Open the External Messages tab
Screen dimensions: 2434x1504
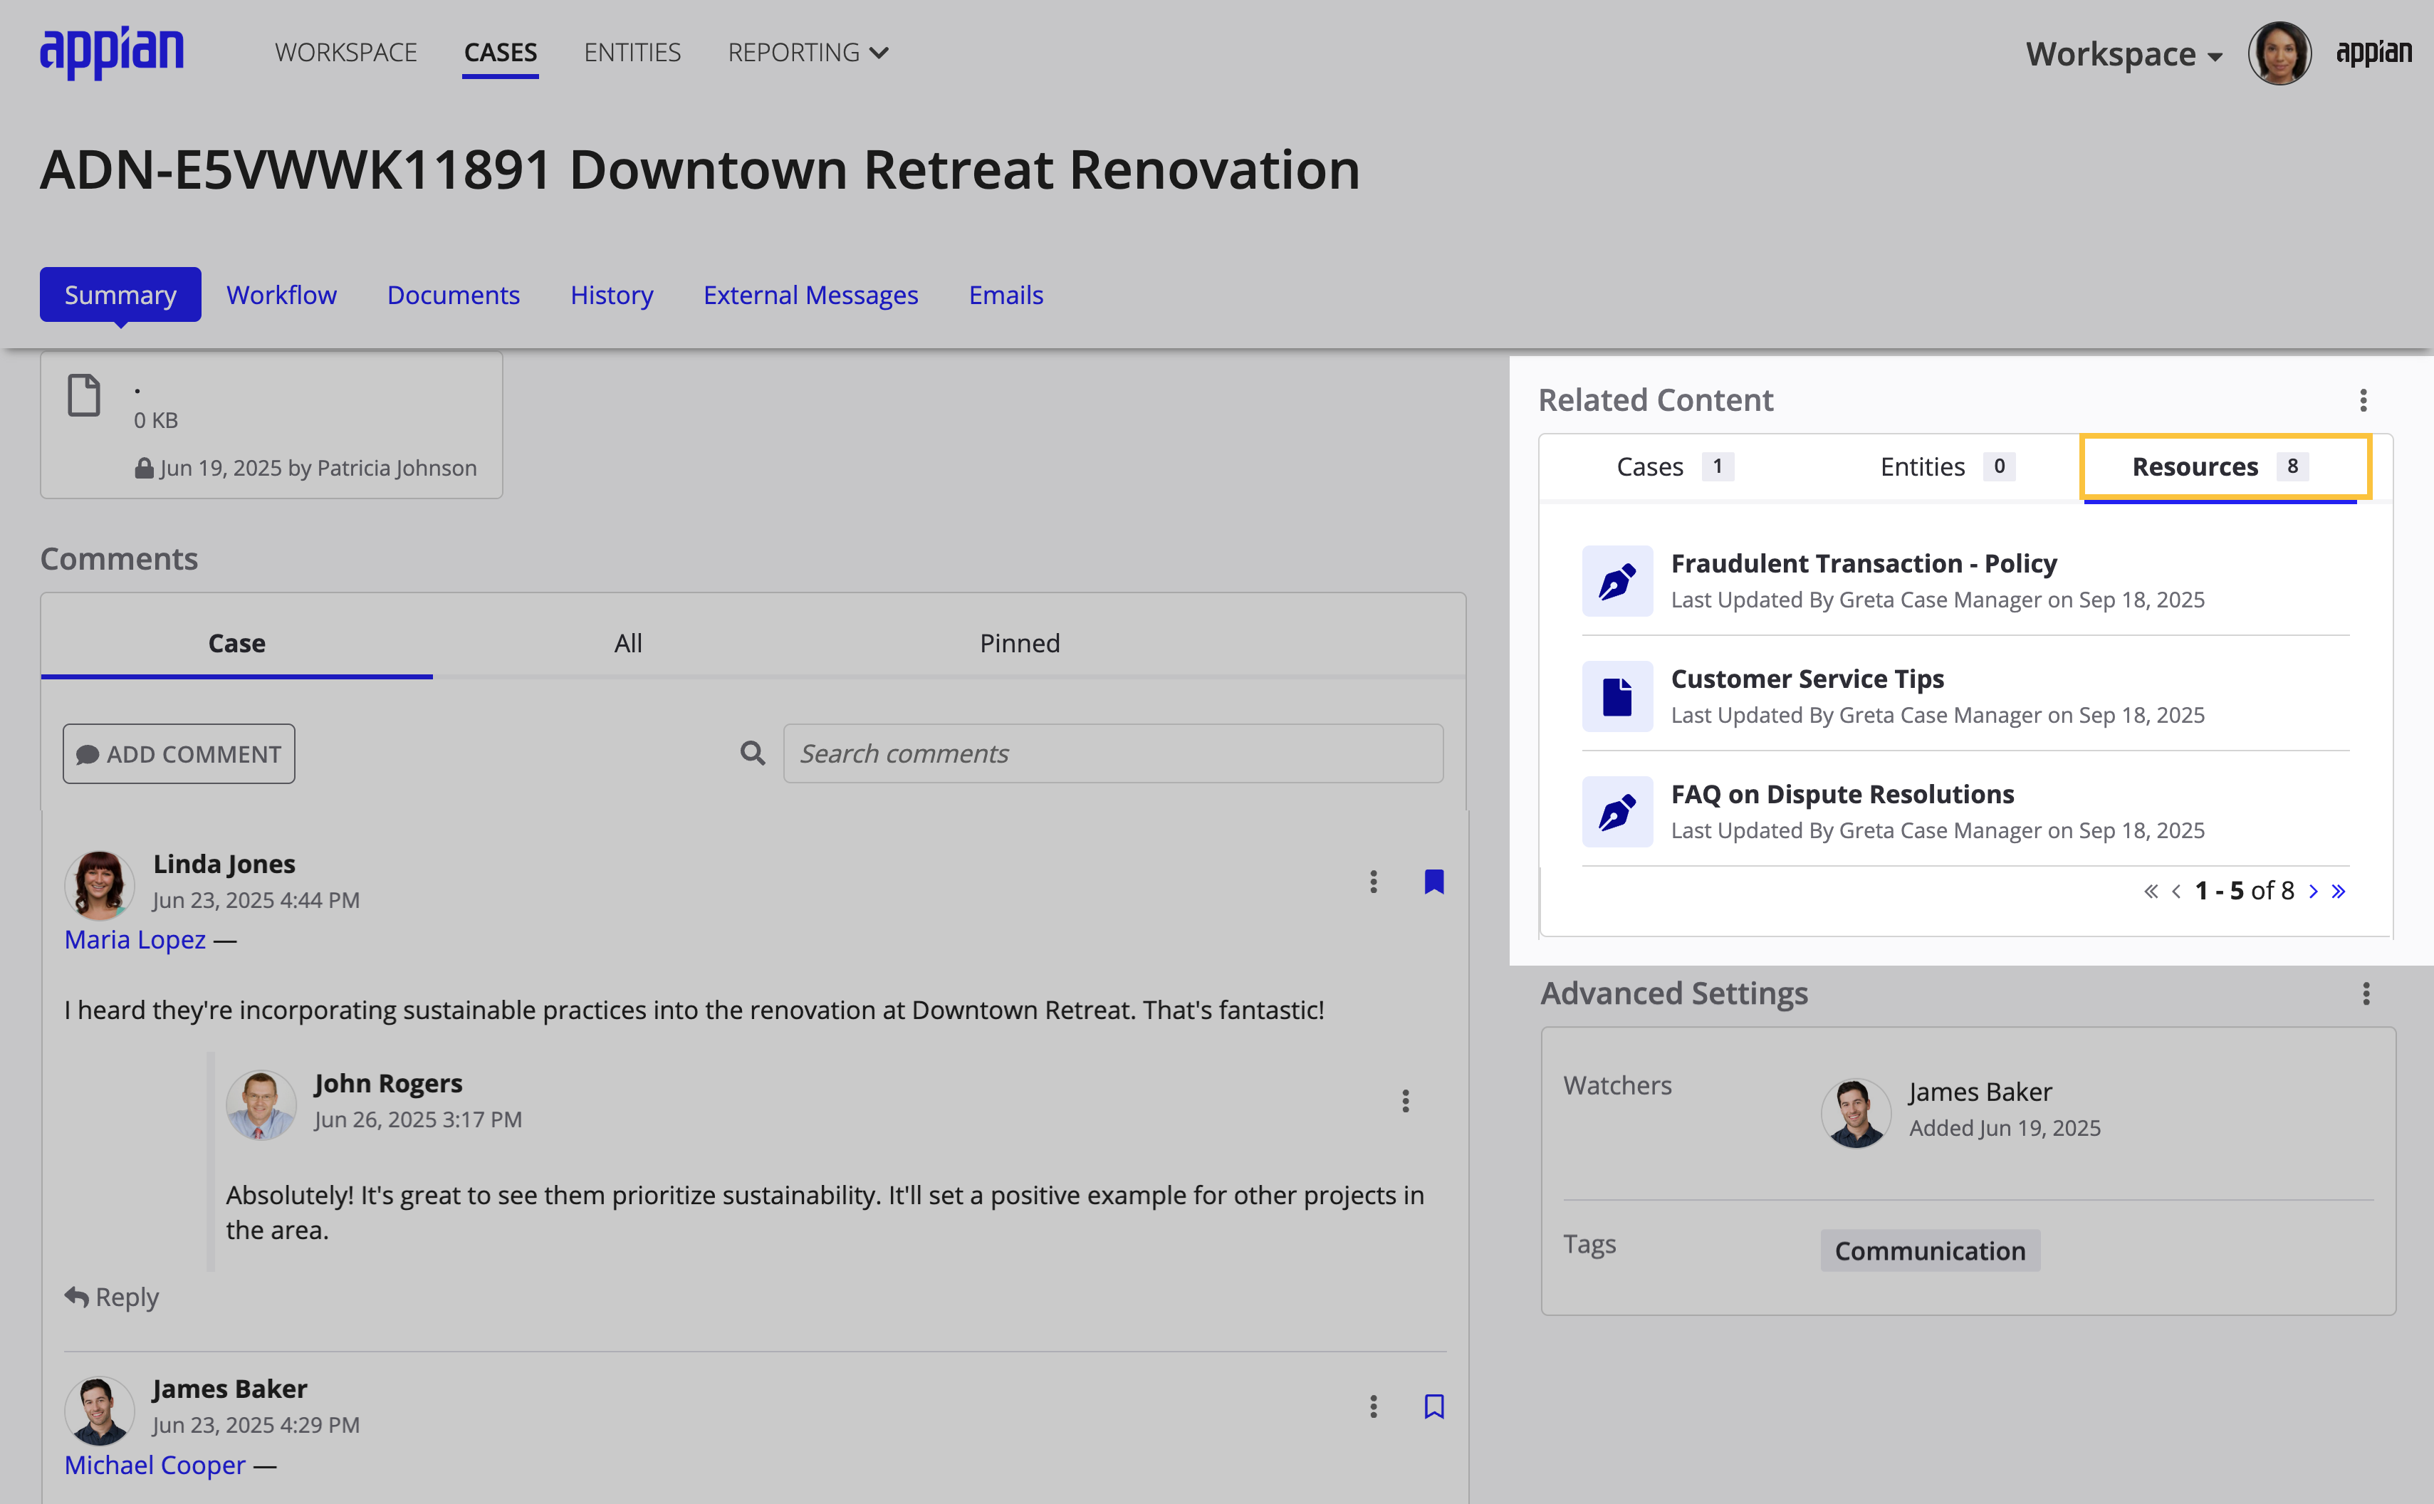[x=810, y=296]
